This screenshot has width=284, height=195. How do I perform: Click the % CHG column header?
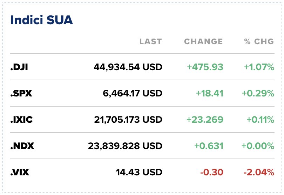point(259,41)
